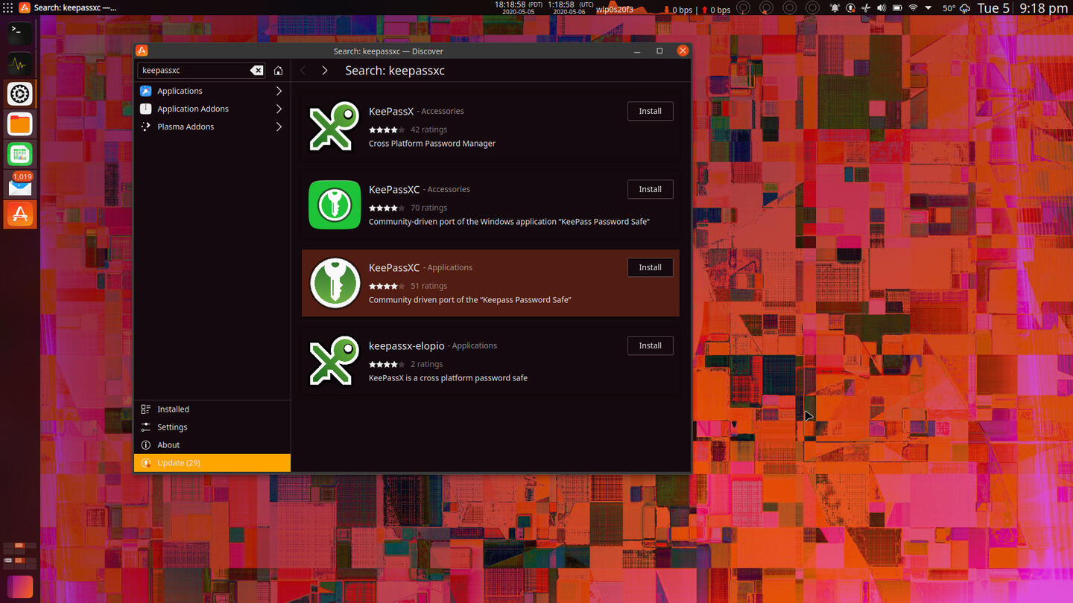
Task: Click the 50° temperature reading
Action: (x=949, y=9)
